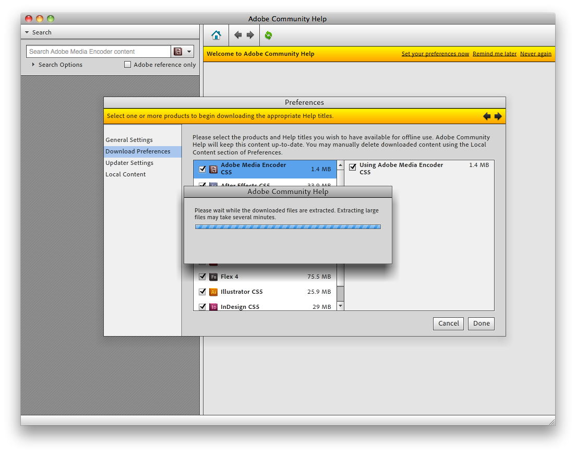Click the window resize grip corner

[x=552, y=422]
